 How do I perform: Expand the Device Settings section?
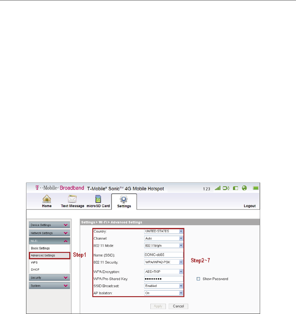click(x=49, y=225)
